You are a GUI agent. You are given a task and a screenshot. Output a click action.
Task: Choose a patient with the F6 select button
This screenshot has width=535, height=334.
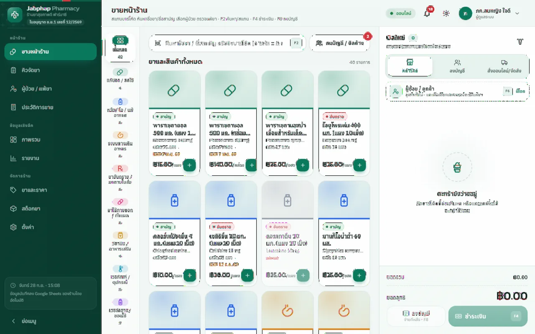(514, 91)
